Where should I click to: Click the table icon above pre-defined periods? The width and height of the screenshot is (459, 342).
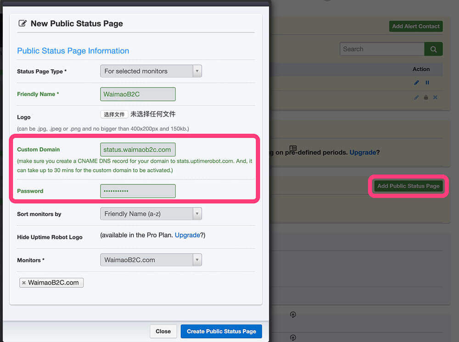pos(293,148)
